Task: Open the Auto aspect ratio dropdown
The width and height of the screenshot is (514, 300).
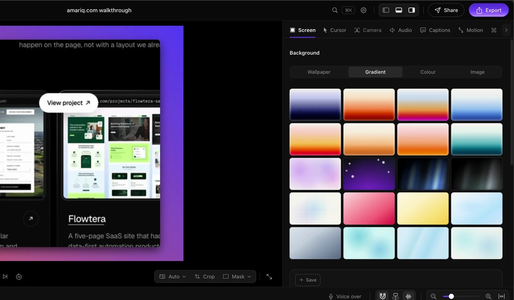Action: tap(173, 277)
